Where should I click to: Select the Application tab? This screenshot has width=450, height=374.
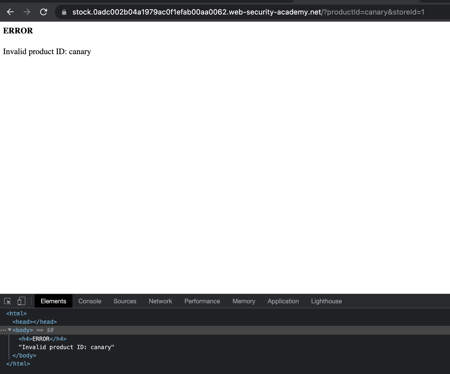(283, 301)
